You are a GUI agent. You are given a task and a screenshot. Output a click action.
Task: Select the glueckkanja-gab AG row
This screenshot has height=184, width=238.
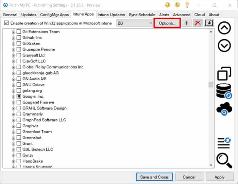click(40, 73)
